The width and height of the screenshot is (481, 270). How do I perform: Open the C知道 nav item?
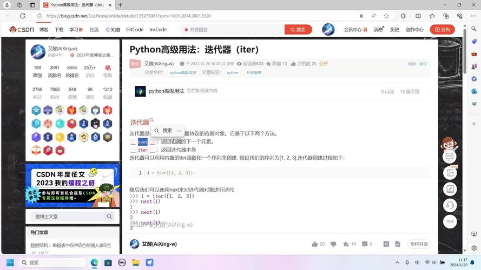[x=113, y=29]
